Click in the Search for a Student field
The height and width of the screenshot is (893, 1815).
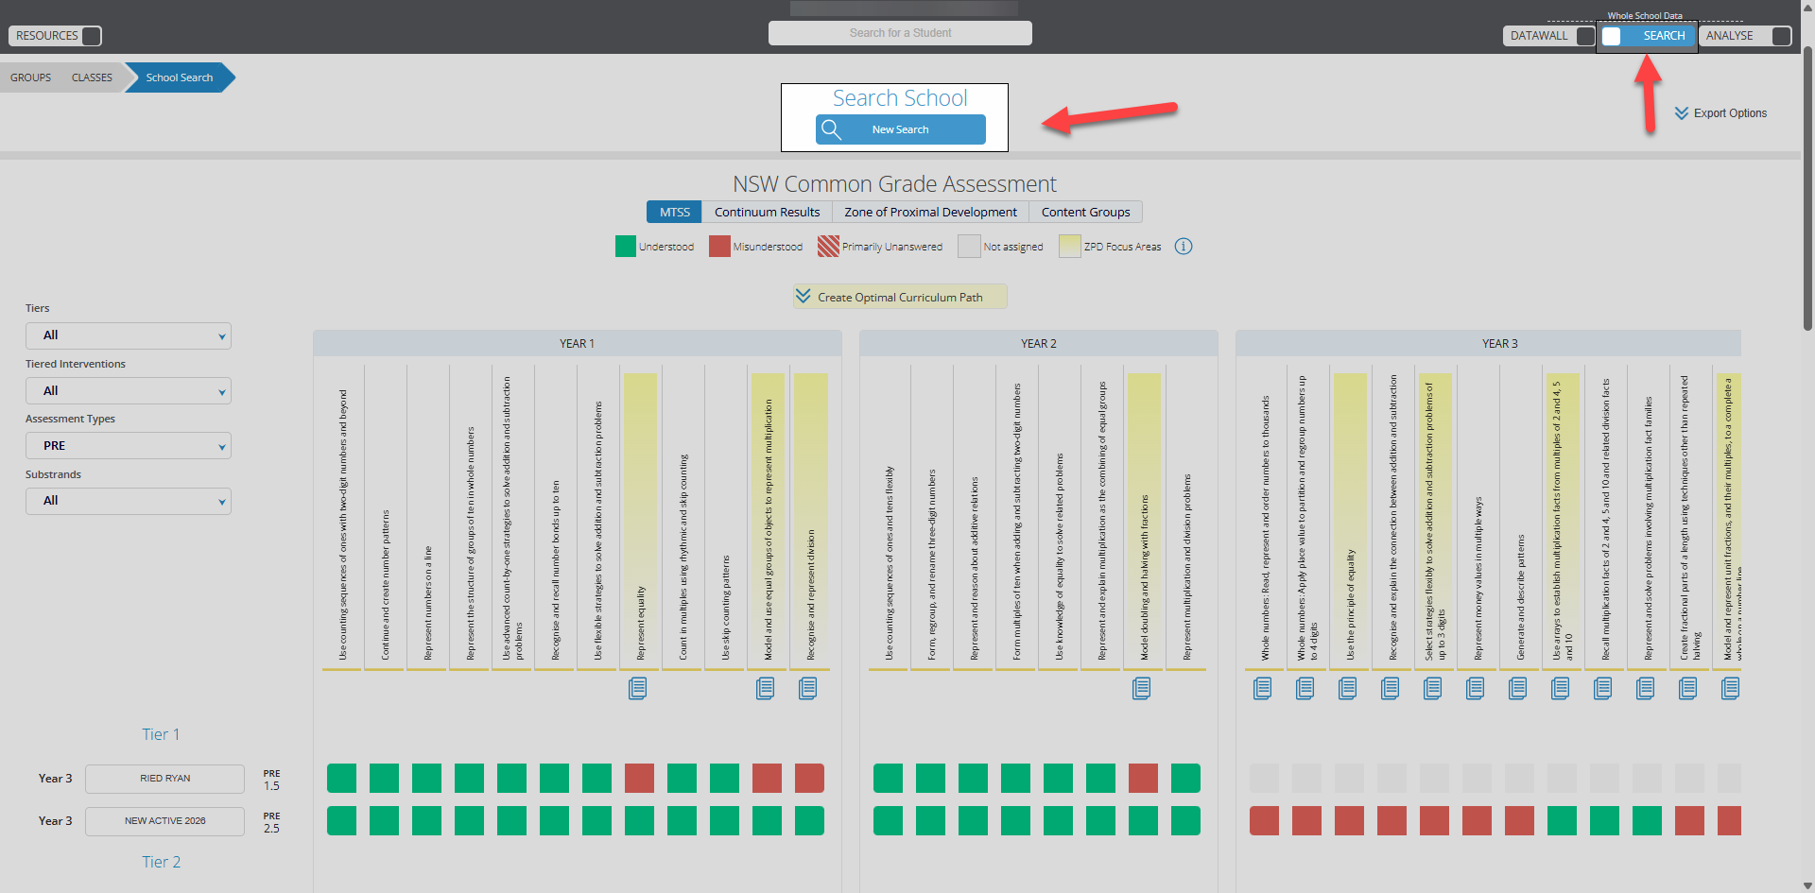pyautogui.click(x=900, y=33)
